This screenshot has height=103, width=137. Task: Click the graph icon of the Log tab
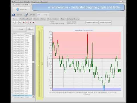(39, 15)
